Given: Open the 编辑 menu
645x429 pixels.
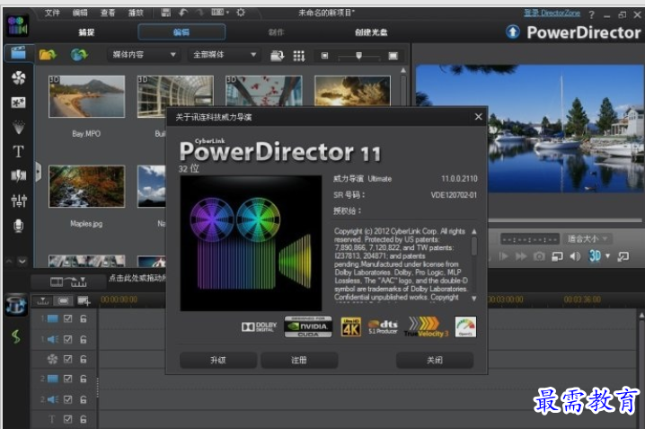Looking at the screenshot, I should pos(80,13).
